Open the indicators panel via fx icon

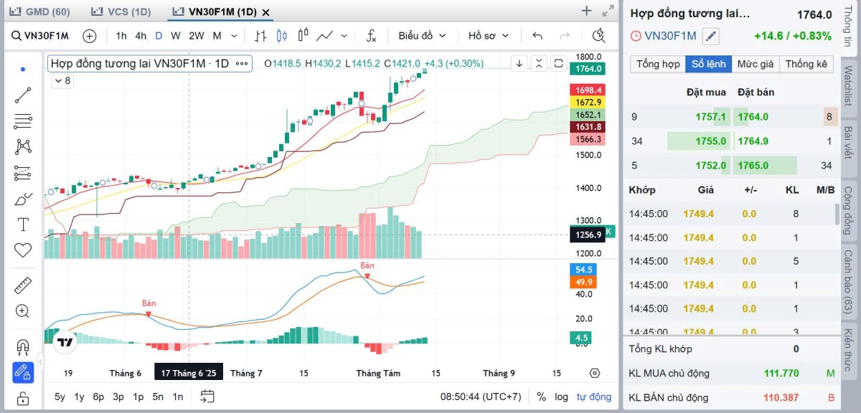point(371,36)
